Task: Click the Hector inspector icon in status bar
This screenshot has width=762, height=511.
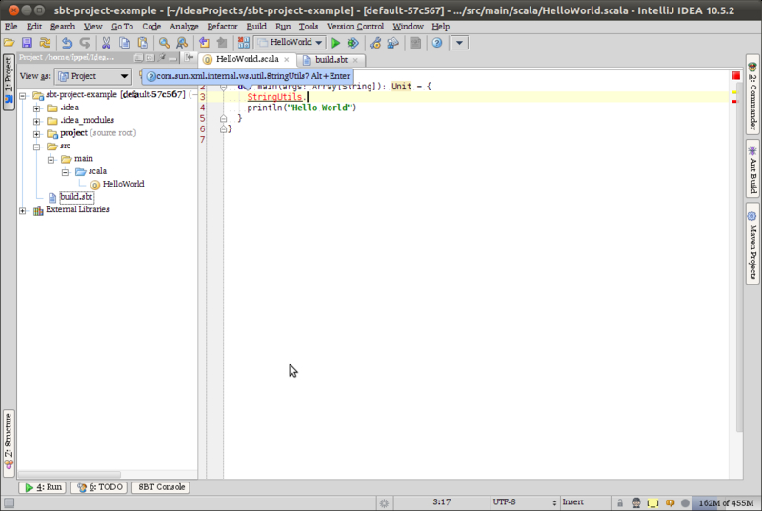Action: point(636,502)
